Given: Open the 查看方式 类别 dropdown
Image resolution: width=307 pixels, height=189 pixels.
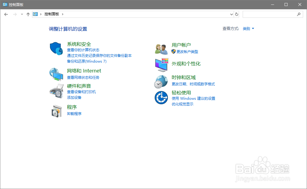Looking at the screenshot, I should (248, 28).
